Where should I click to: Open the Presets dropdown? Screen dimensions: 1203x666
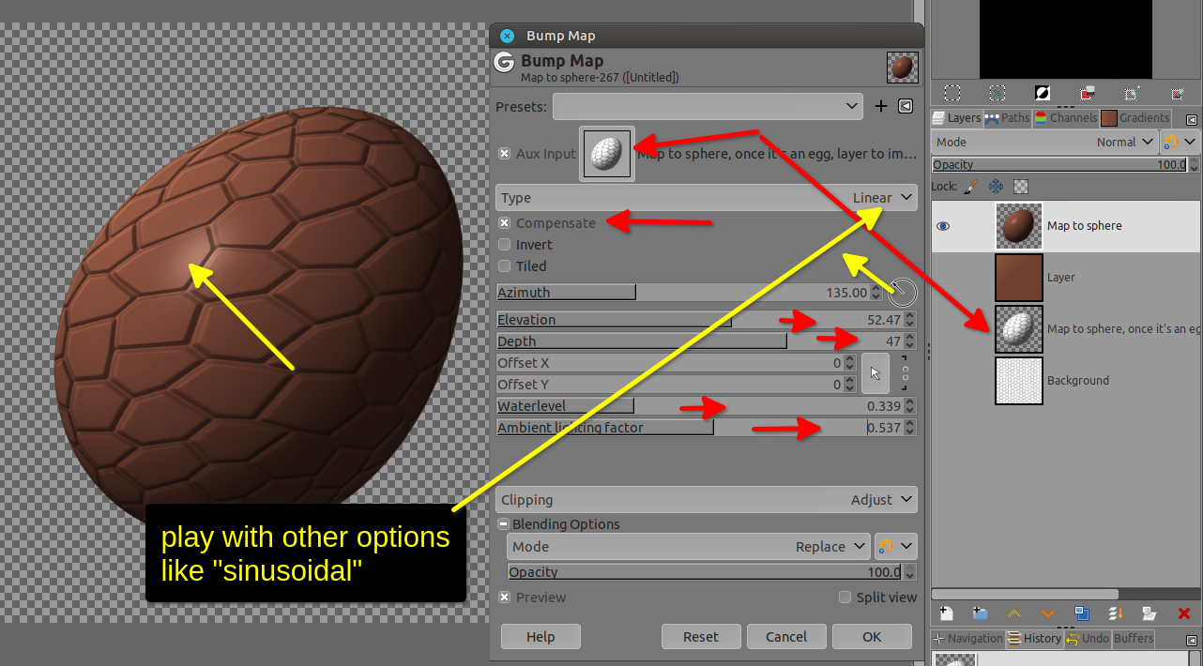[708, 106]
